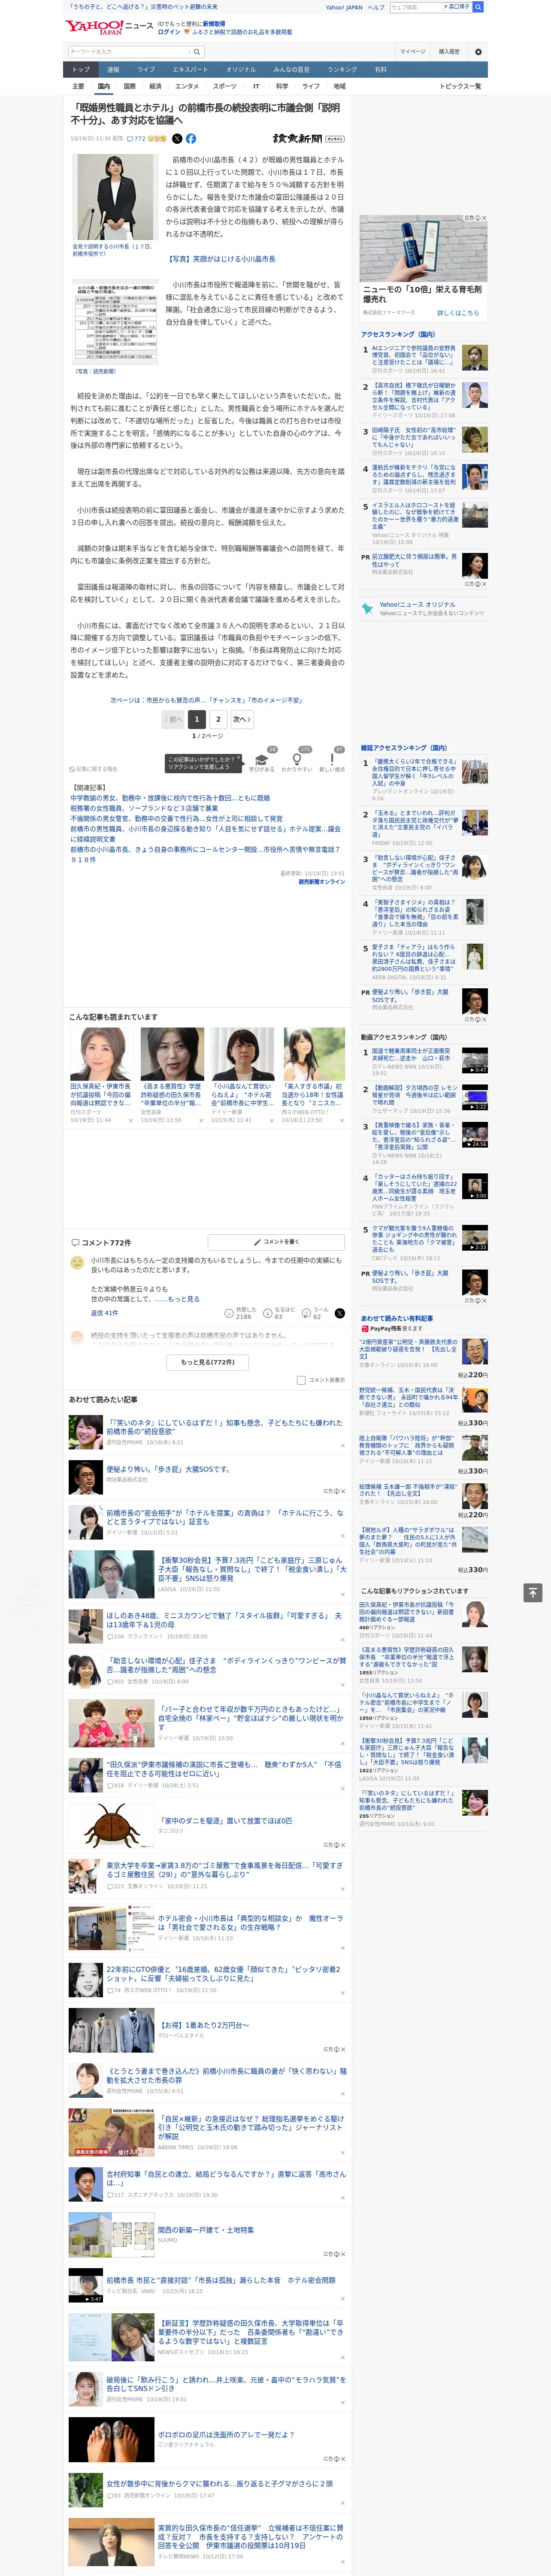Click the timeline table image thumbnail
The width and height of the screenshot is (551, 2576).
coord(115,322)
